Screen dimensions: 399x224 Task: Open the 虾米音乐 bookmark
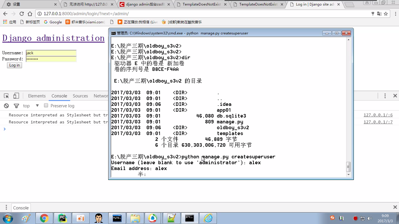pos(85,22)
